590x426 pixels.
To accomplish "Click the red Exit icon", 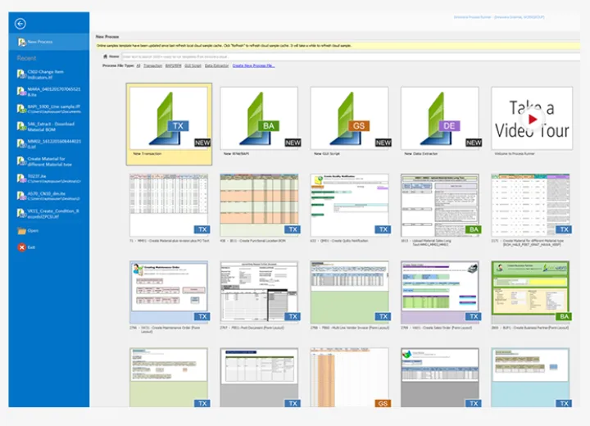I will [22, 247].
